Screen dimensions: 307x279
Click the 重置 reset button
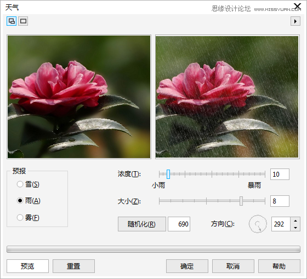(x=73, y=266)
